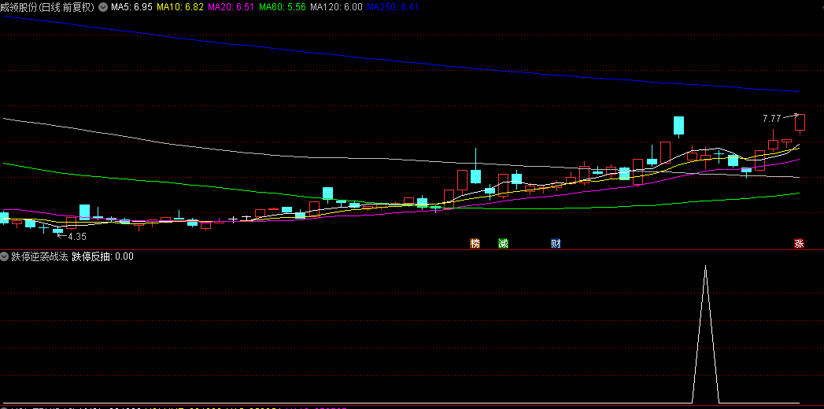824x409 pixels.
Task: Click the MA120: 6.00 label
Action: click(336, 7)
